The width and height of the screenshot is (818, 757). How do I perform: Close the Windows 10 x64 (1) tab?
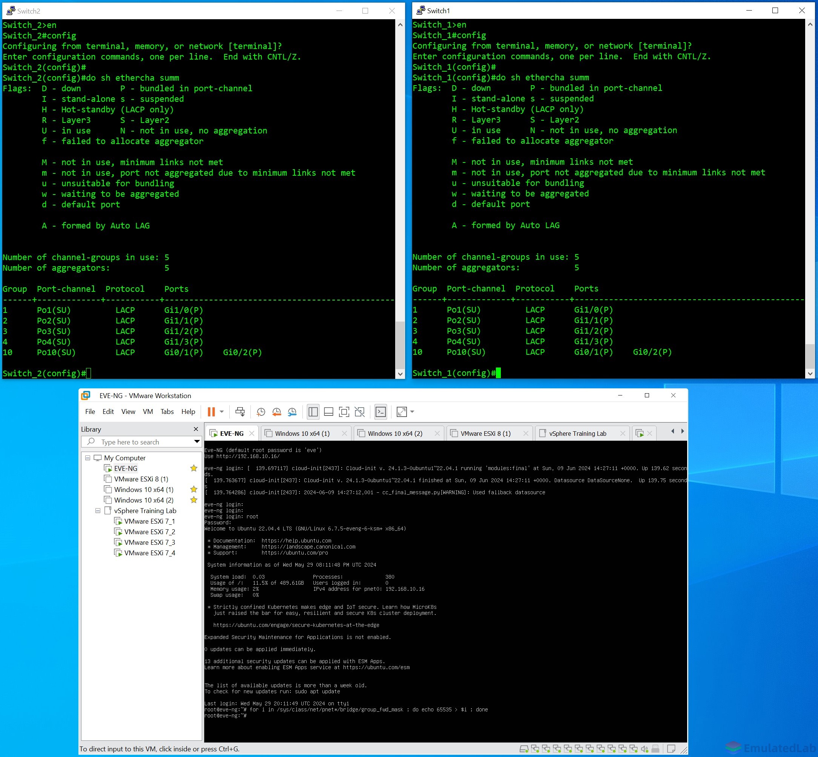[344, 434]
